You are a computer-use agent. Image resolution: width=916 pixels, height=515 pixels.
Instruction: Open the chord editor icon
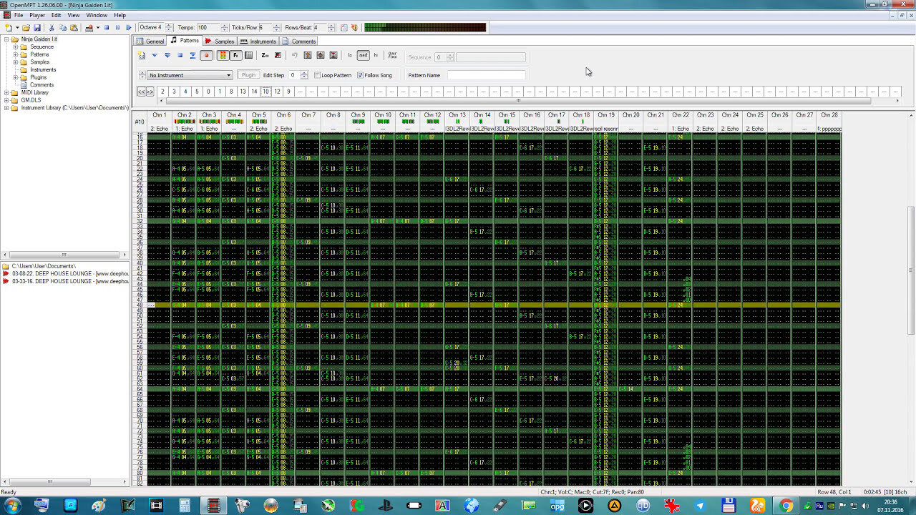click(x=278, y=55)
